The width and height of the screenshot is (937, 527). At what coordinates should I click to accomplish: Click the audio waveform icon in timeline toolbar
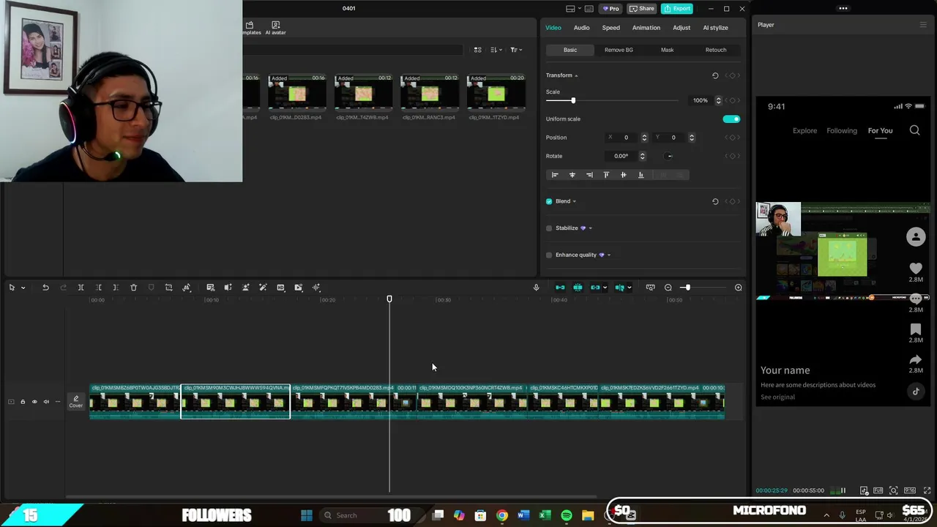pos(316,288)
